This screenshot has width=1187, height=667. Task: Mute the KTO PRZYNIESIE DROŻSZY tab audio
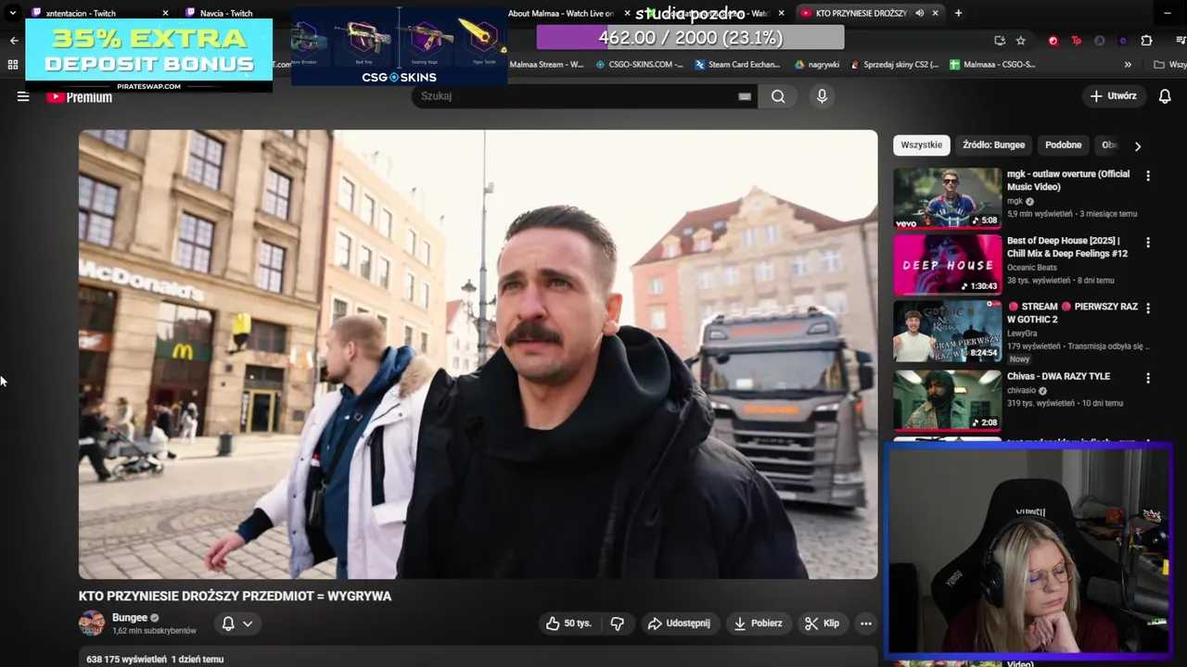tap(919, 13)
